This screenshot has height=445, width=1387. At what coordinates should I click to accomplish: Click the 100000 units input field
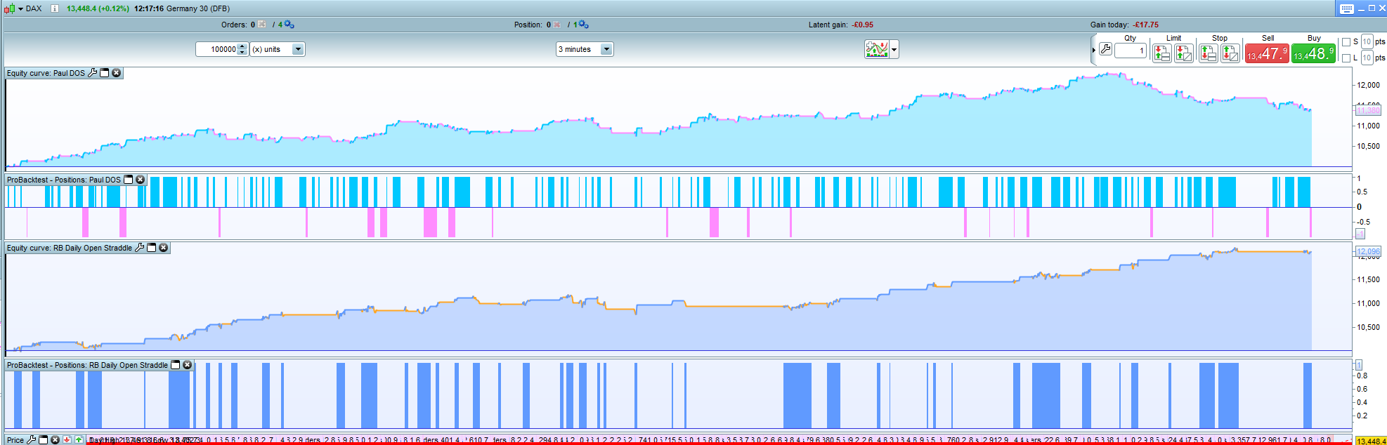click(217, 49)
